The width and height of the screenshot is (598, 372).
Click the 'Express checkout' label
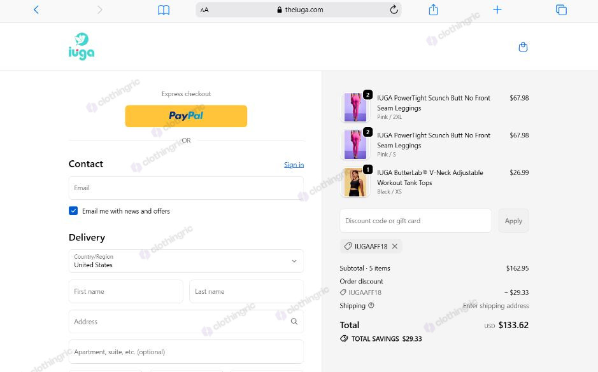[x=186, y=93]
